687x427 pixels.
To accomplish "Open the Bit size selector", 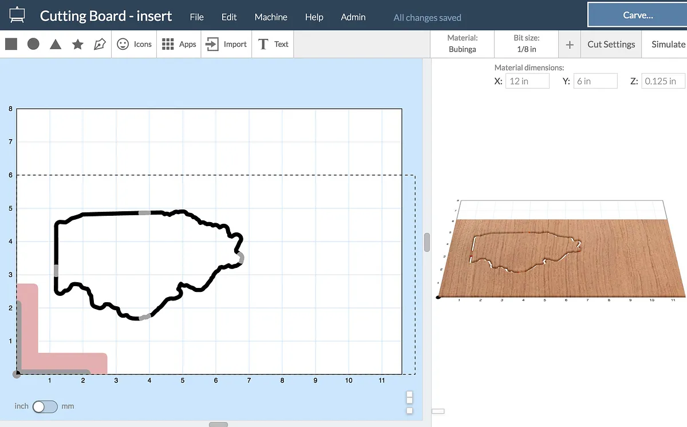I will tap(526, 44).
